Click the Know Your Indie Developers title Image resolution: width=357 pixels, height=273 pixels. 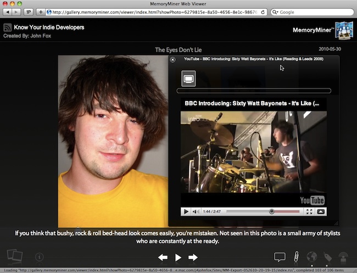coord(49,27)
